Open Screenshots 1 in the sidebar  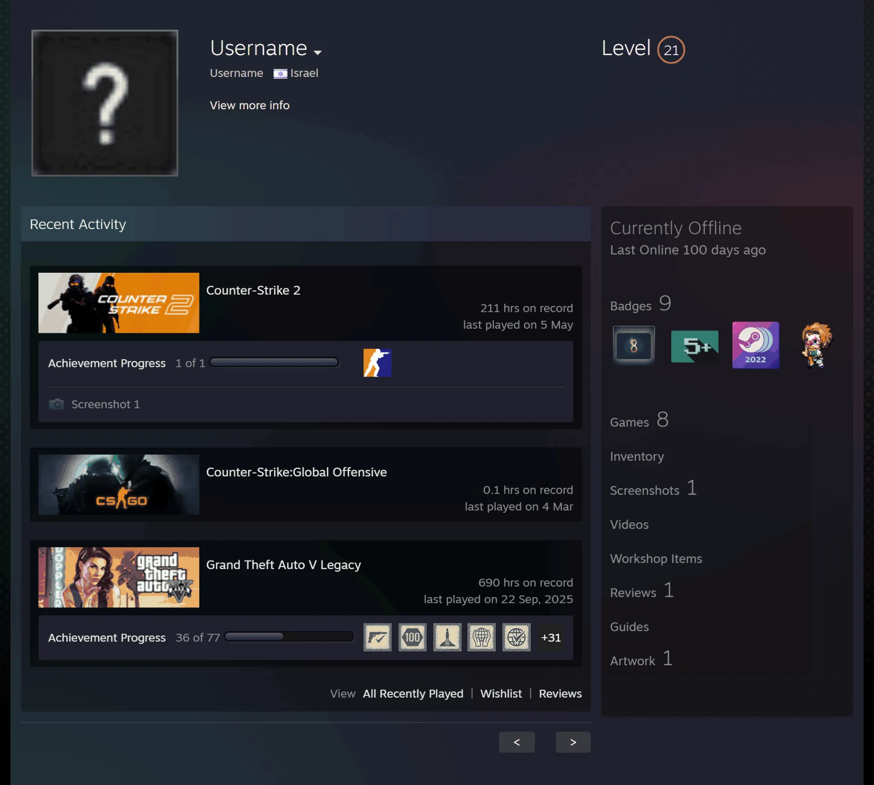point(653,489)
